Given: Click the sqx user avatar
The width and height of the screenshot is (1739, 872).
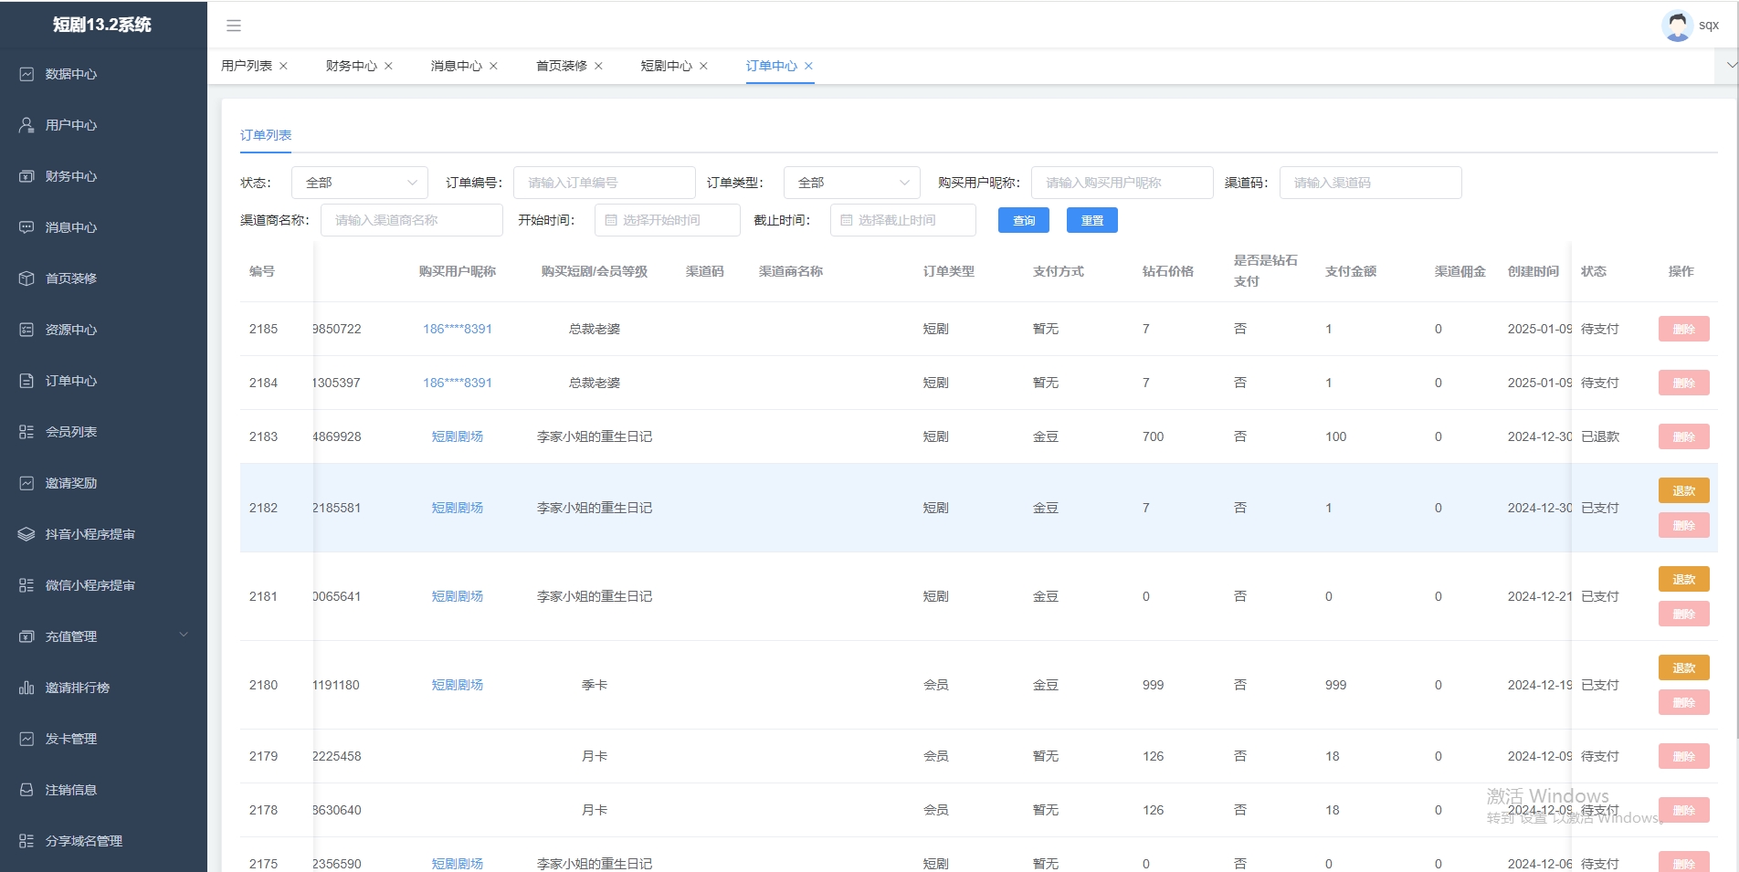Looking at the screenshot, I should pos(1677,26).
